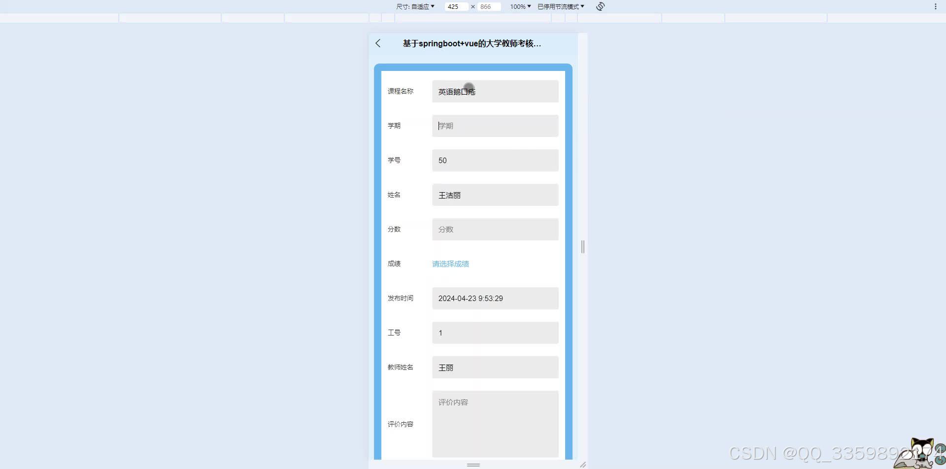
Task: Click the viewport width field showing 425
Action: 456,6
